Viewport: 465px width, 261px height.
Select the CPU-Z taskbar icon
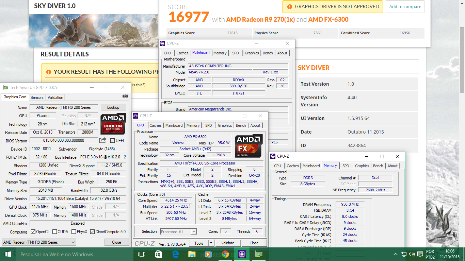point(242,254)
